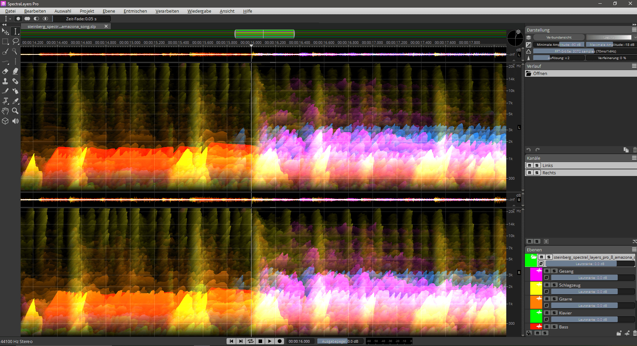This screenshot has height=346, width=637.
Task: Invert phase of the Gitarre layer
Action: (x=546, y=305)
